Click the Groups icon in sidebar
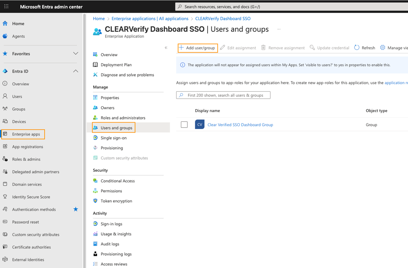Viewport: 408px width, 268px height. (5, 109)
